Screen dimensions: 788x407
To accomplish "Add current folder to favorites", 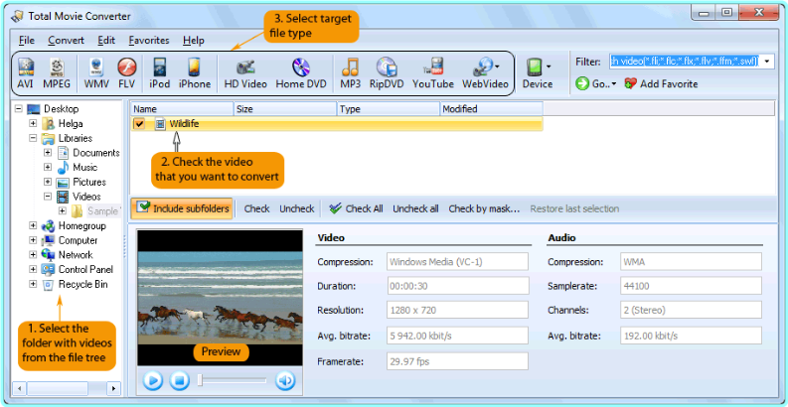I will click(x=661, y=83).
